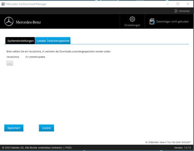Click the Datenträger nicht gefunden label
This screenshot has height=151, width=194.
click(173, 22)
